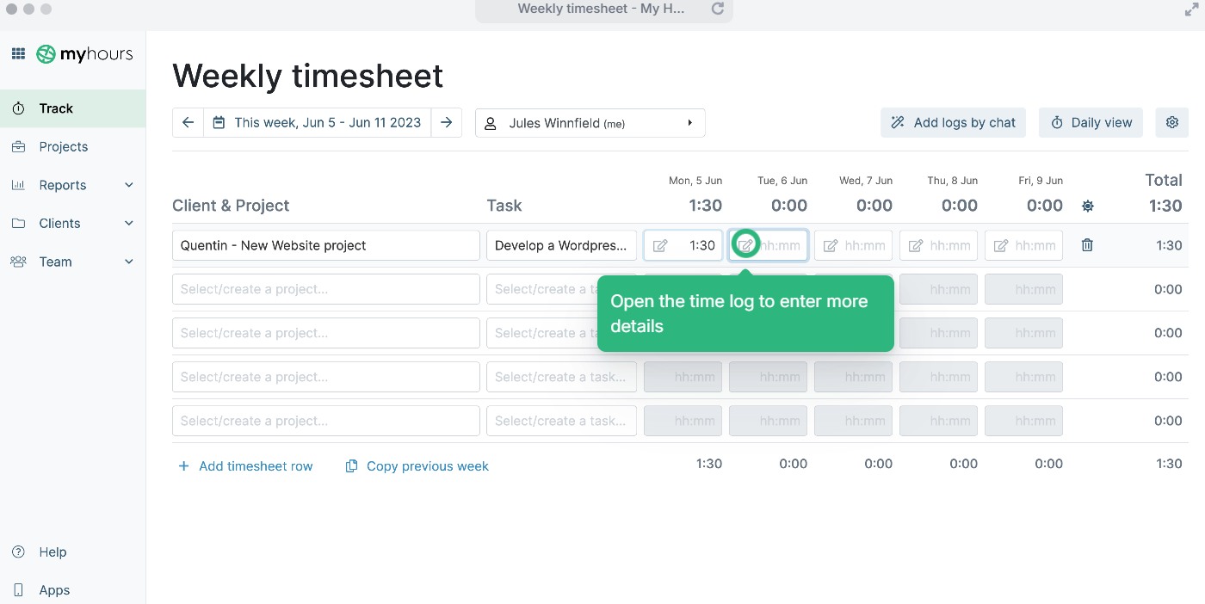The image size is (1205, 604).
Task: Click Copy previous week link
Action: [417, 466]
